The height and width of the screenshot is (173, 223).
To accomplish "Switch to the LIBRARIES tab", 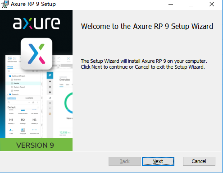I will 12,98.
